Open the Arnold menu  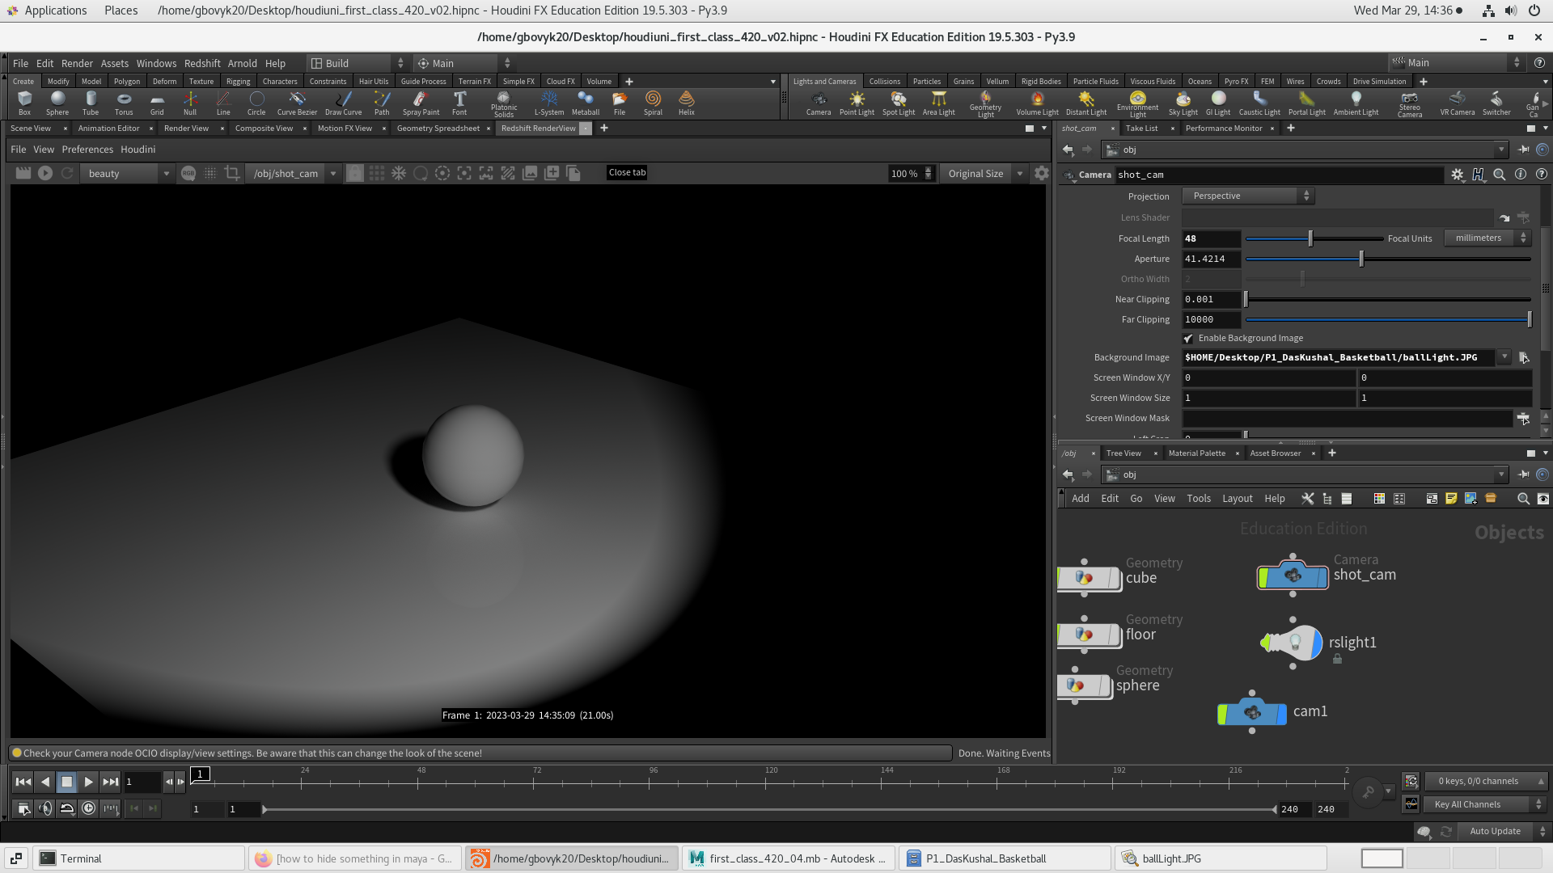242,63
